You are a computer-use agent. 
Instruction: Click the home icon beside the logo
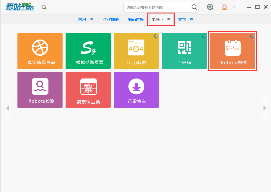44,6
